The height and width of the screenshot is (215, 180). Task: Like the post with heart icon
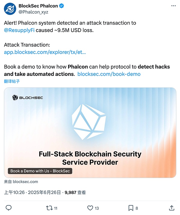[x=90, y=208]
